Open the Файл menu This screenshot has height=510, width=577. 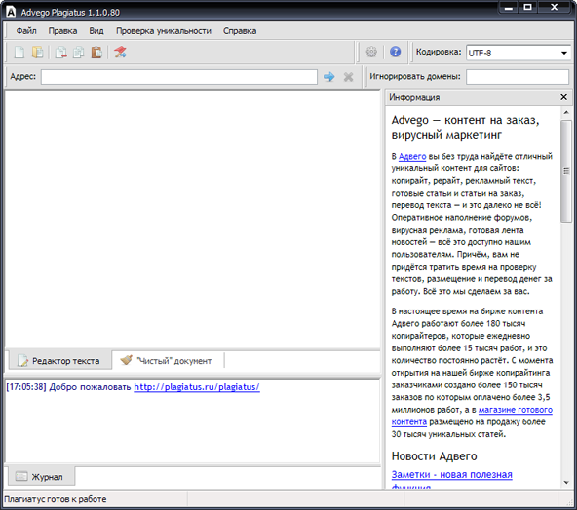pyautogui.click(x=26, y=31)
